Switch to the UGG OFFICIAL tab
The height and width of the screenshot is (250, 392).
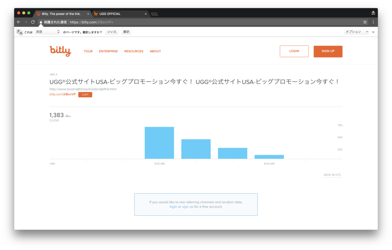click(119, 14)
